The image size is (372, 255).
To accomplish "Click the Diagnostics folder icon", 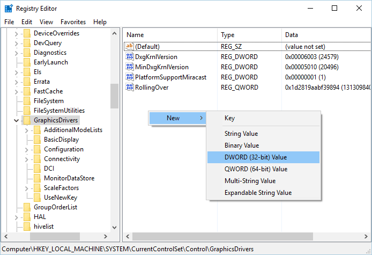I will tap(27, 53).
